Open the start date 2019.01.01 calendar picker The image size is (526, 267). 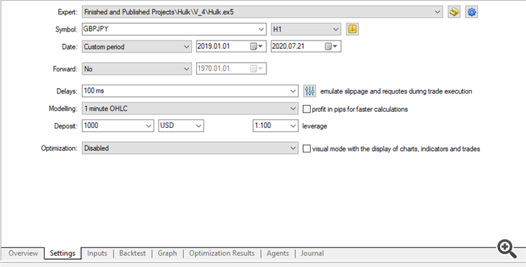click(257, 46)
